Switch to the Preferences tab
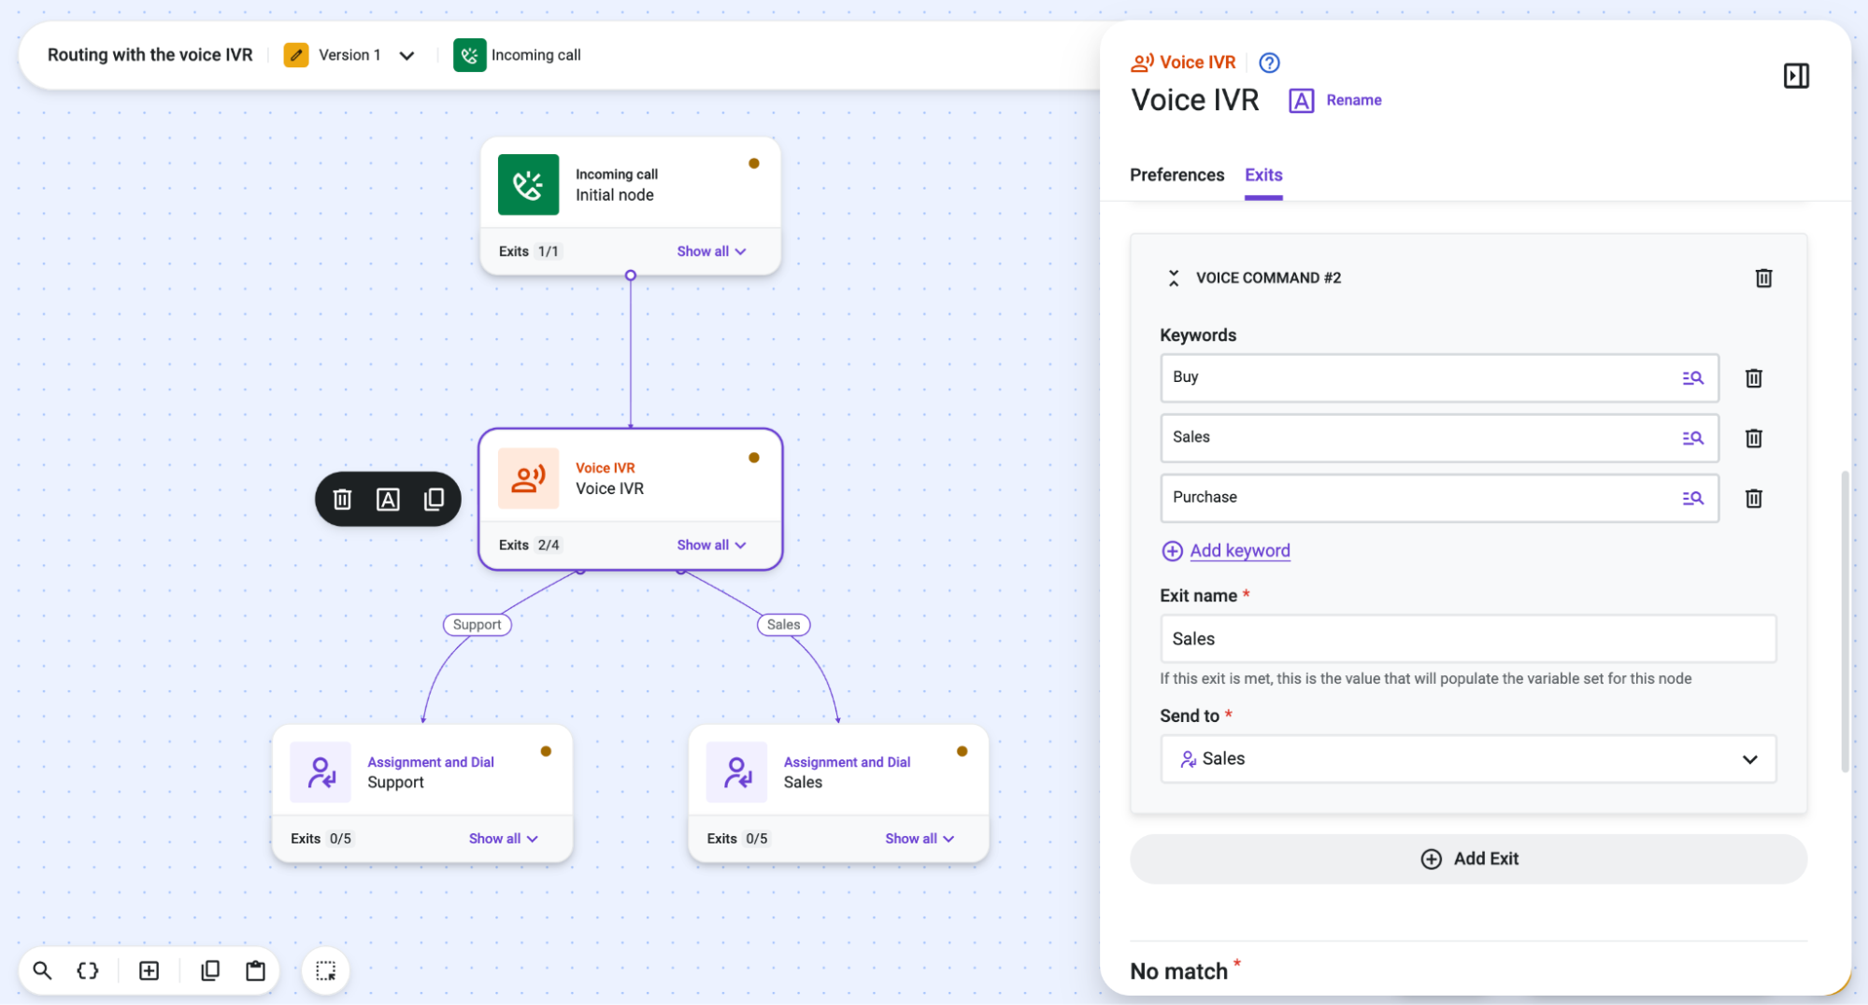 coord(1176,175)
